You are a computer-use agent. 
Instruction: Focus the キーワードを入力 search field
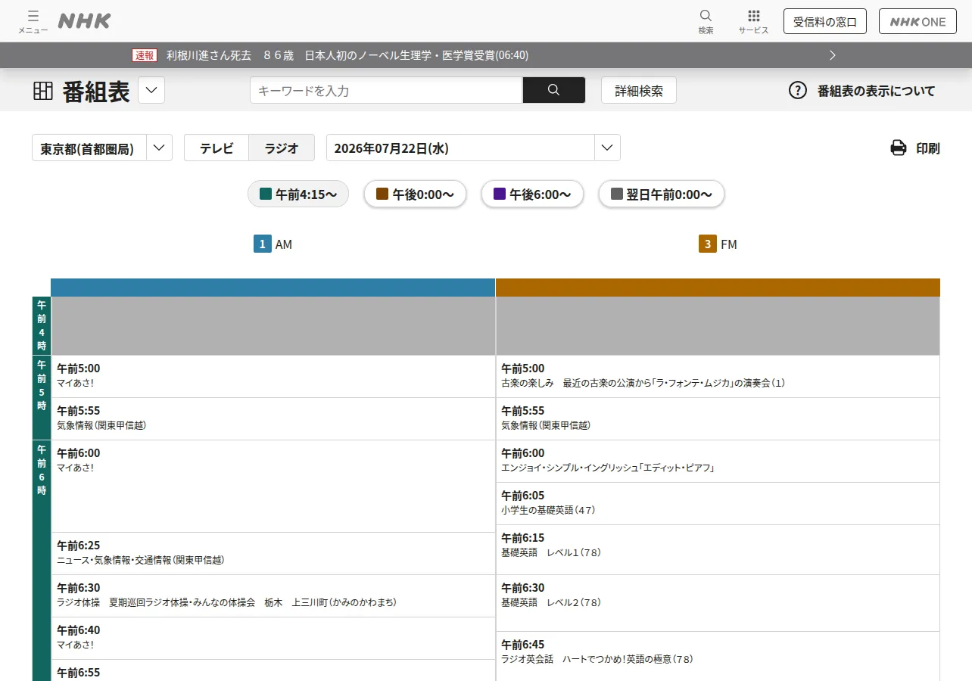click(386, 90)
